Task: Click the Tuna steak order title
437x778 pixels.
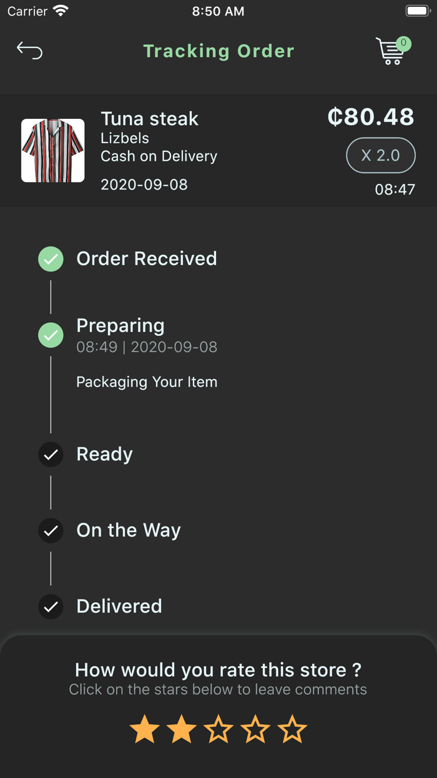Action: tap(149, 119)
